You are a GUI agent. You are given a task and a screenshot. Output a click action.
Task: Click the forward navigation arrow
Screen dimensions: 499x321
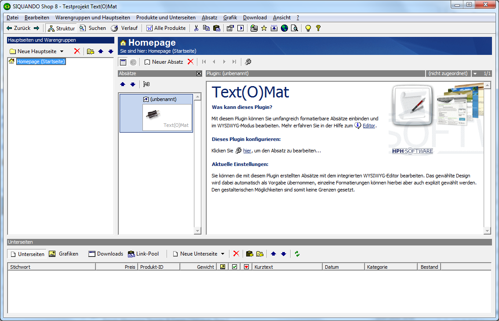[x=36, y=28]
